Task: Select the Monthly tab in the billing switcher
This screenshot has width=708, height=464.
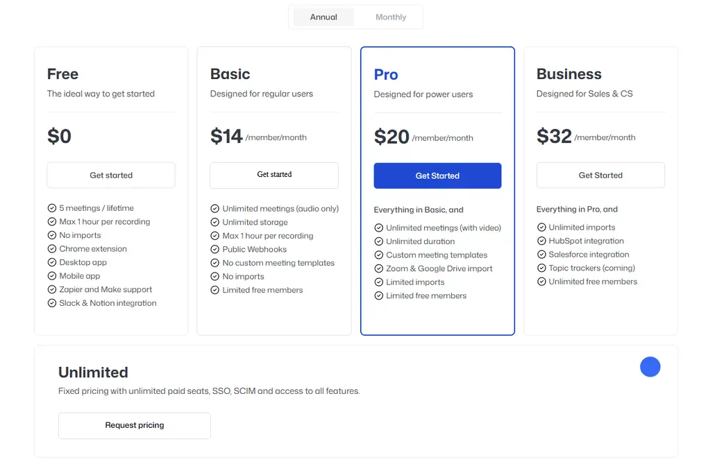Action: (390, 17)
